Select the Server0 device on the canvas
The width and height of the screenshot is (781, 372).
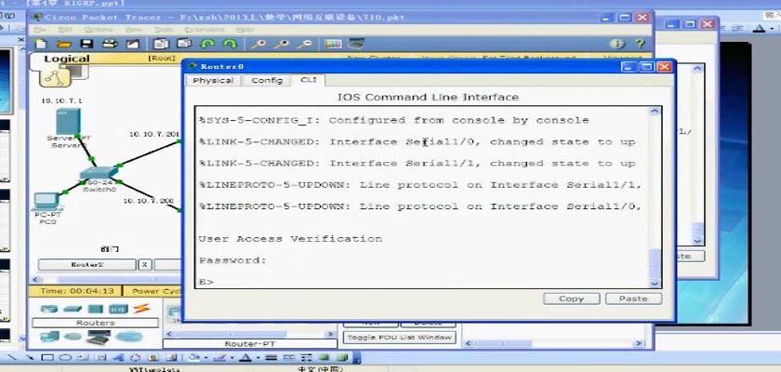68,123
